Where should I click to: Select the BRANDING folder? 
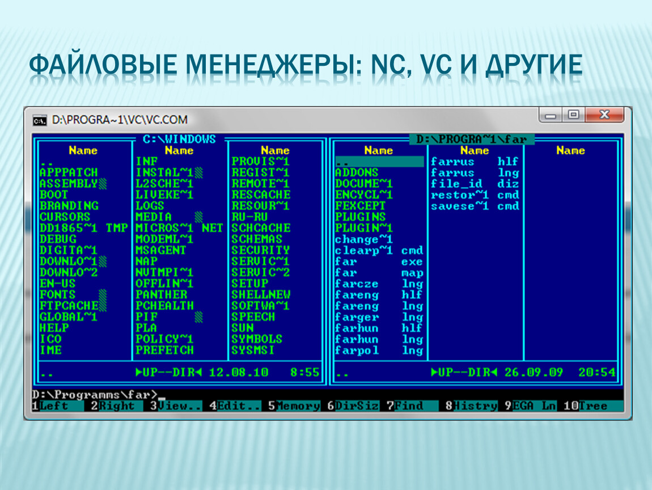(x=69, y=206)
